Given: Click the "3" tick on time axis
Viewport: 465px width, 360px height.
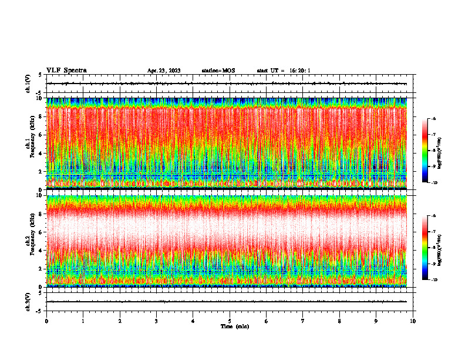Looking at the screenshot, I should [x=156, y=321].
